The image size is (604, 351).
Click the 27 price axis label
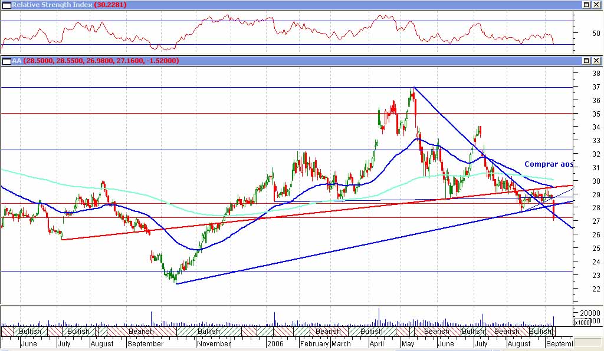(596, 221)
